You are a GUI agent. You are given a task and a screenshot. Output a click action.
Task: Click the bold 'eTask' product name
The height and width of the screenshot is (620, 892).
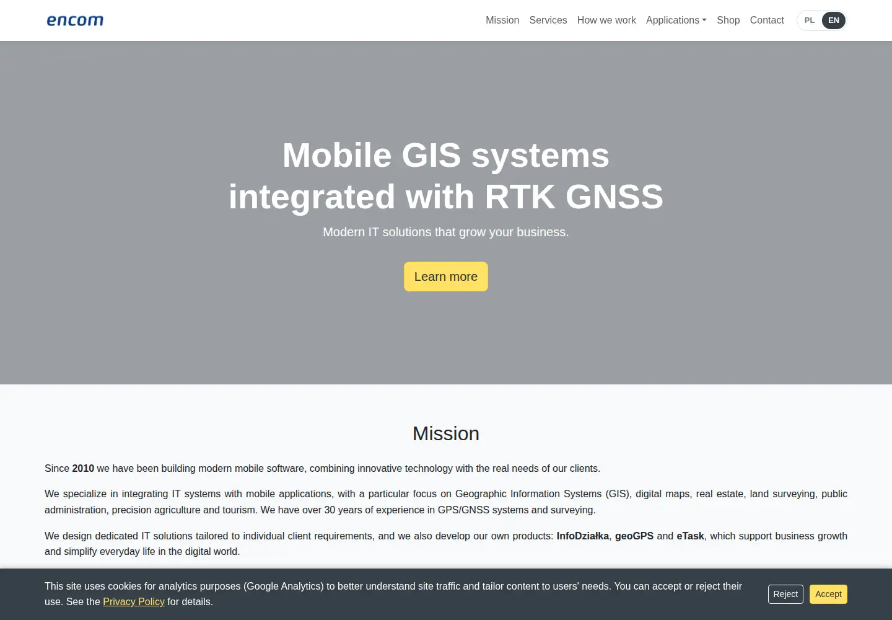pos(690,536)
